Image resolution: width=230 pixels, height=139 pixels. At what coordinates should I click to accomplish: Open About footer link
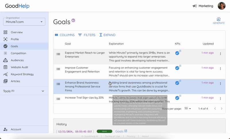pos(145,136)
